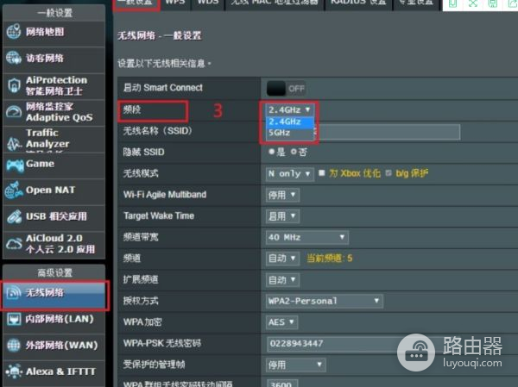
Task: Open 网络监控家 Adaptive QoS entry
Action: (54, 112)
